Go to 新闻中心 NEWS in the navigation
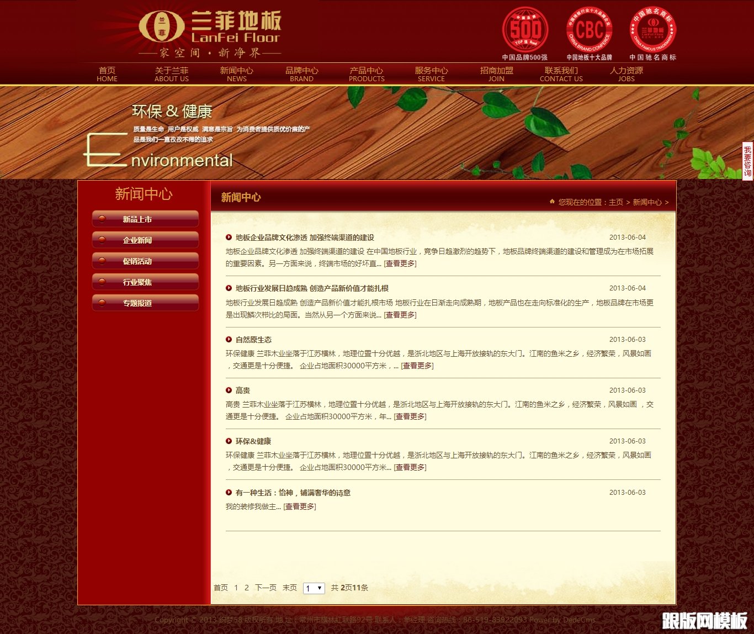This screenshot has width=754, height=634. 237,74
